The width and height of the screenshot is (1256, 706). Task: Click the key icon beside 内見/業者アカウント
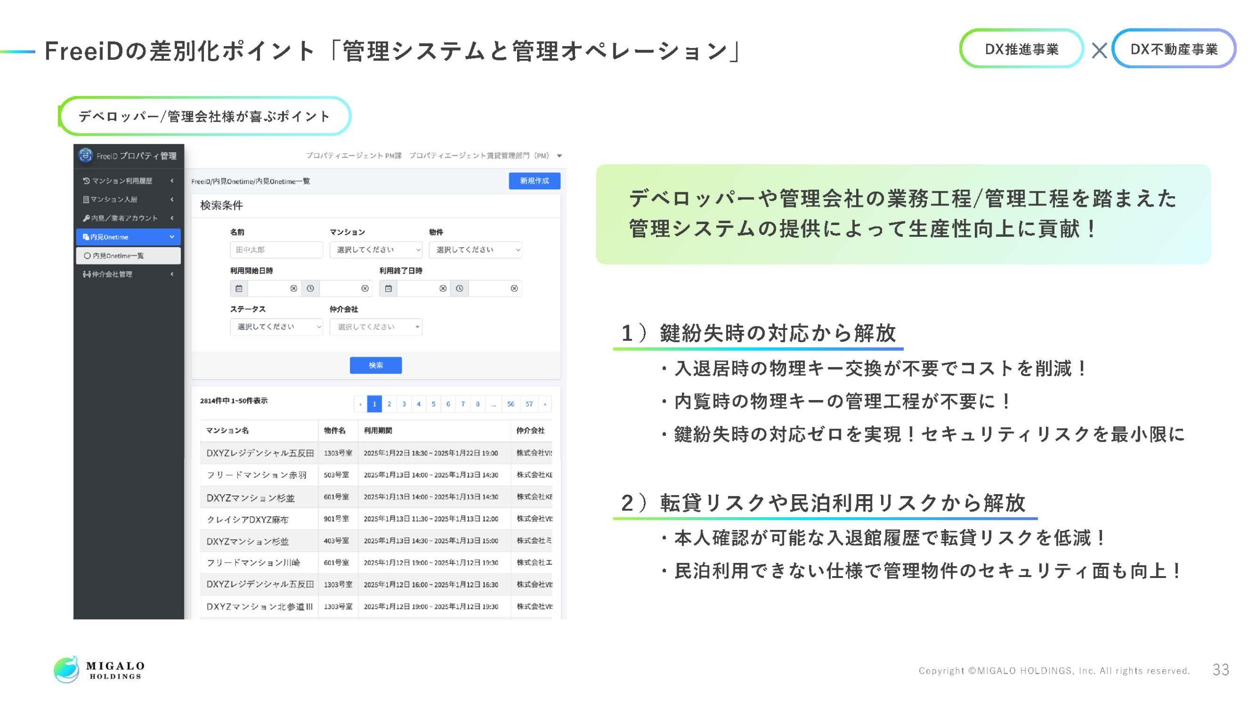tap(86, 218)
